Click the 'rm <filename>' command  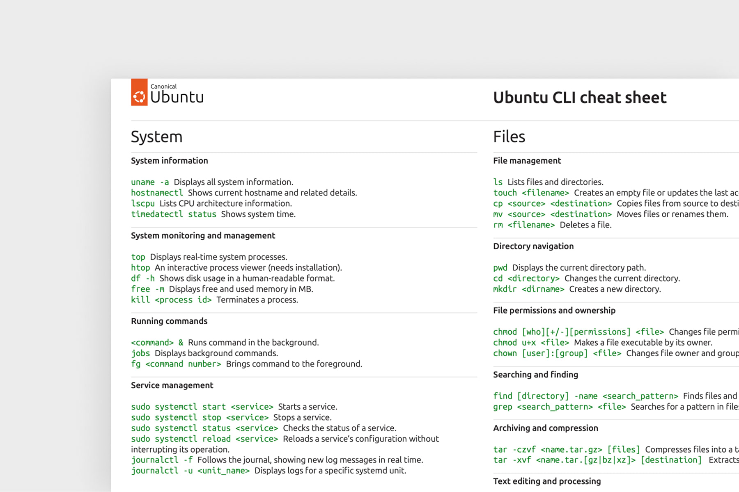[524, 225]
